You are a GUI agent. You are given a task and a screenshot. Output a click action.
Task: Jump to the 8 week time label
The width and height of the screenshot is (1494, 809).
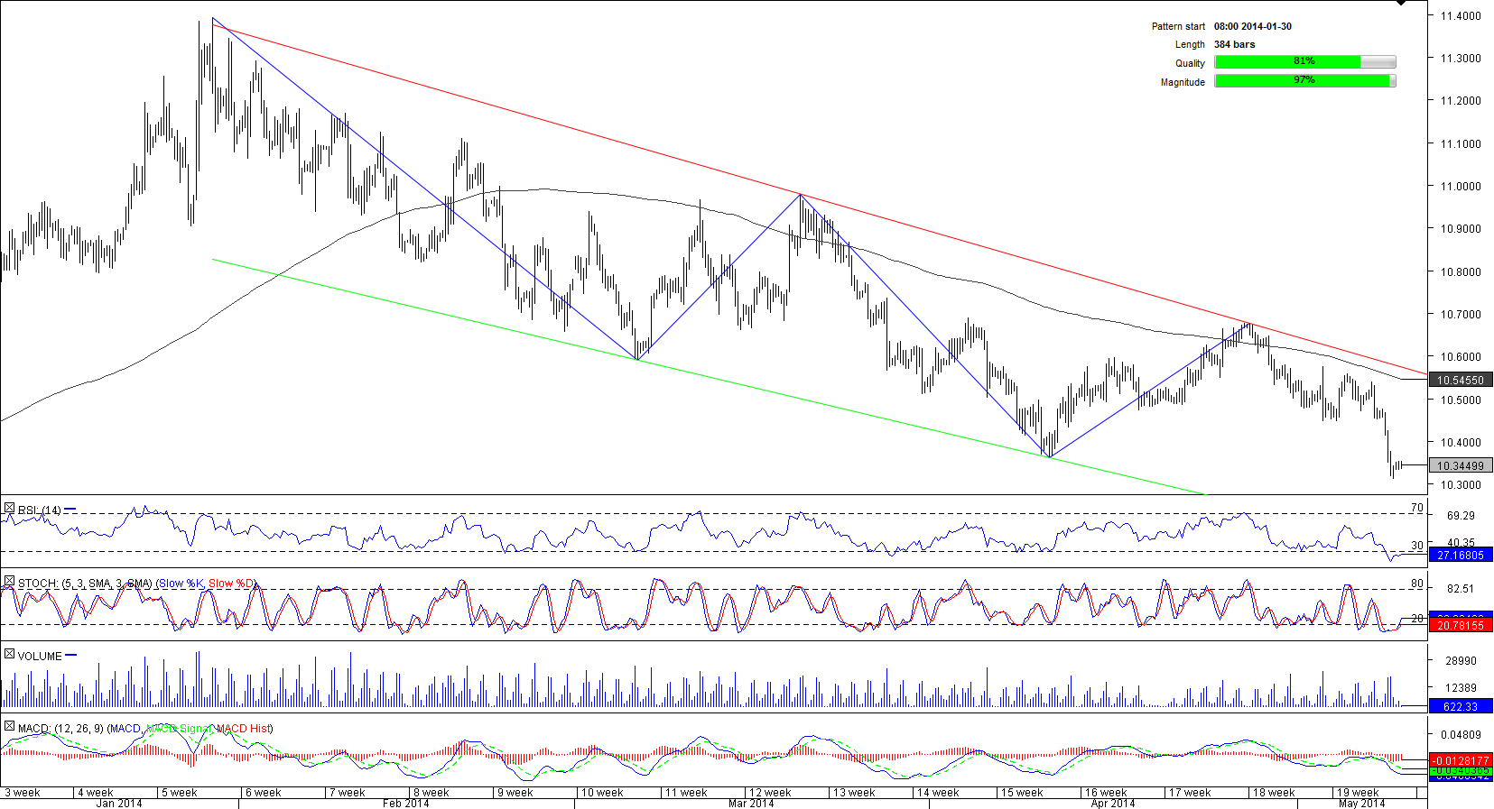point(431,793)
